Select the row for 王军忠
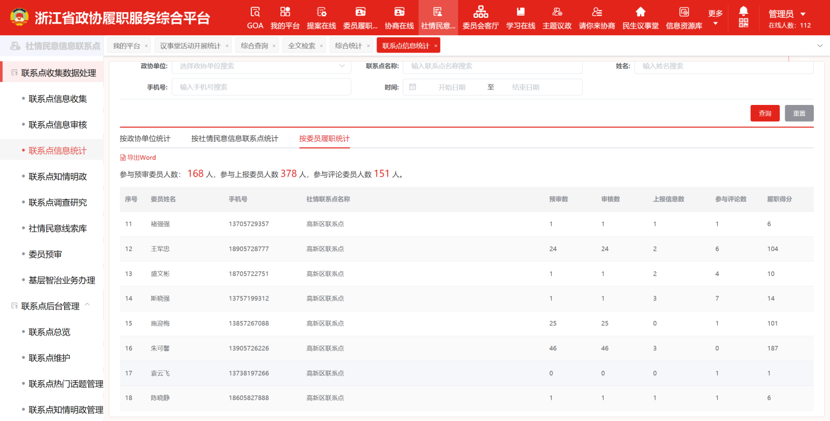830x421 pixels. (x=466, y=249)
